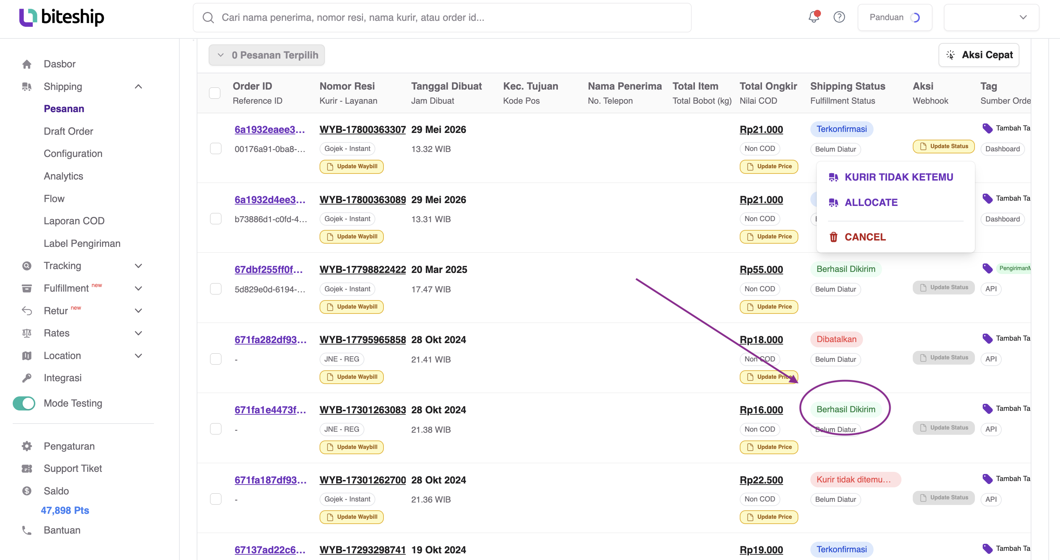The width and height of the screenshot is (1060, 560).
Task: Toggle the Mode Testing switch
Action: [x=24, y=403]
